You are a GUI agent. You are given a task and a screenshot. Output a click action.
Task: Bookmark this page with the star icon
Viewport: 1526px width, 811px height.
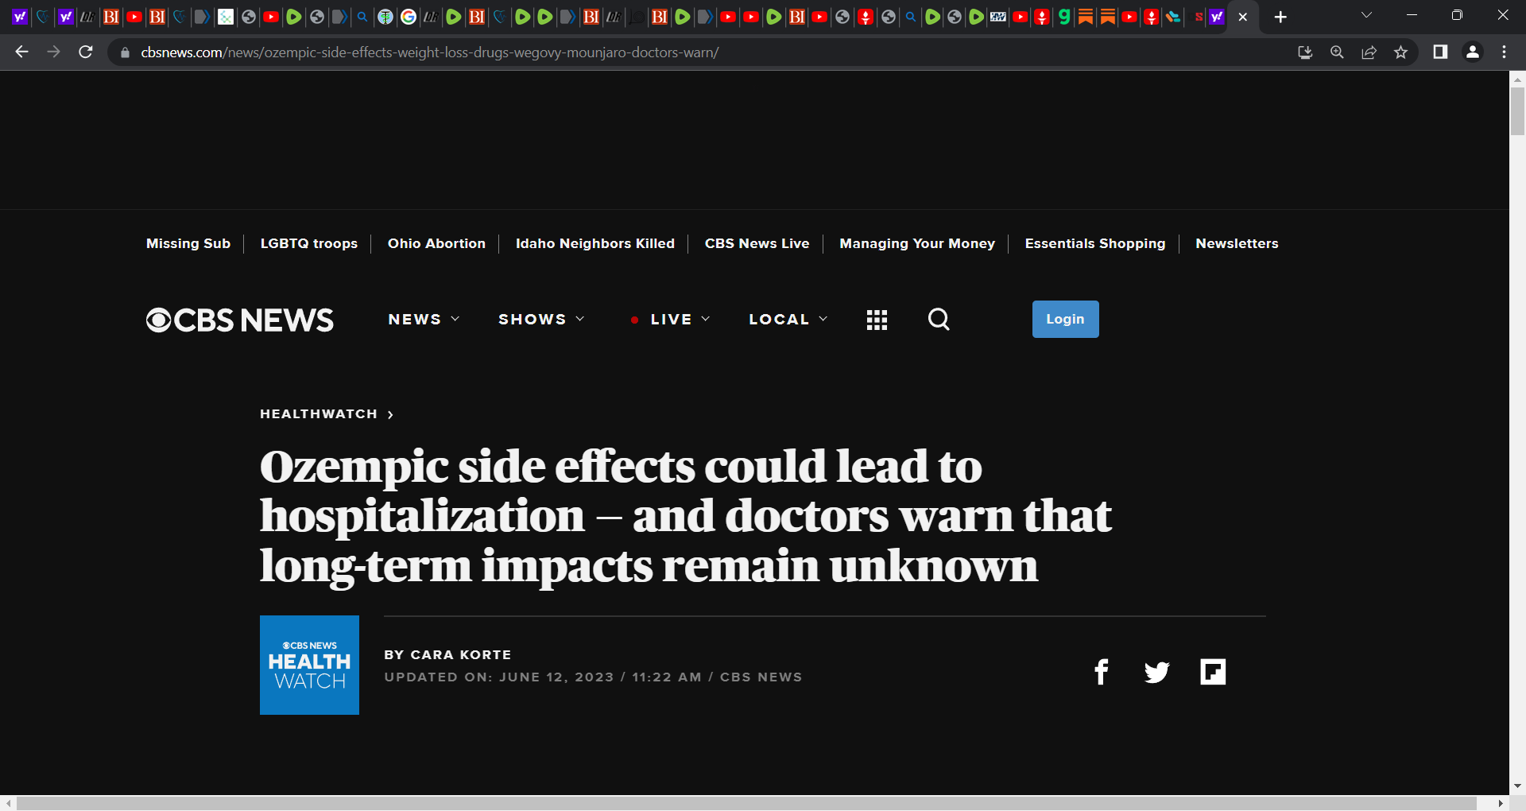tap(1400, 52)
